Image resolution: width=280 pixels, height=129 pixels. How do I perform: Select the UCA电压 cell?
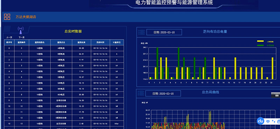click(x=61, y=94)
